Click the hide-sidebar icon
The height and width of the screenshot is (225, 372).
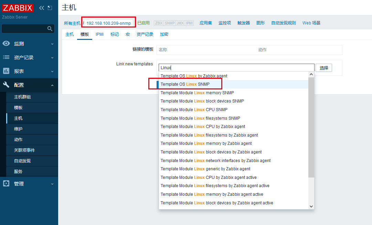50,8
